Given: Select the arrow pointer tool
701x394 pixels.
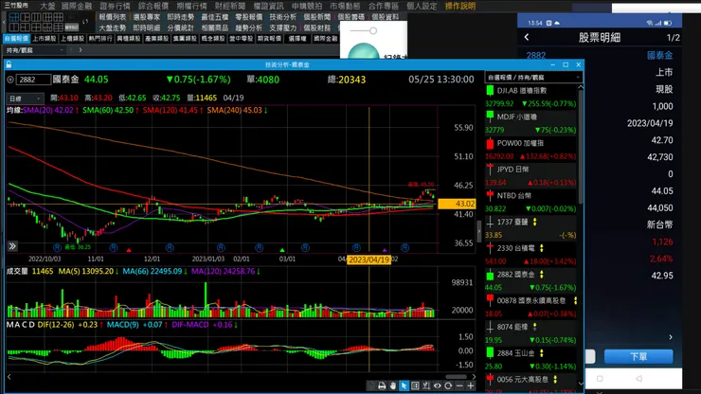Looking at the screenshot, I should click(404, 385).
